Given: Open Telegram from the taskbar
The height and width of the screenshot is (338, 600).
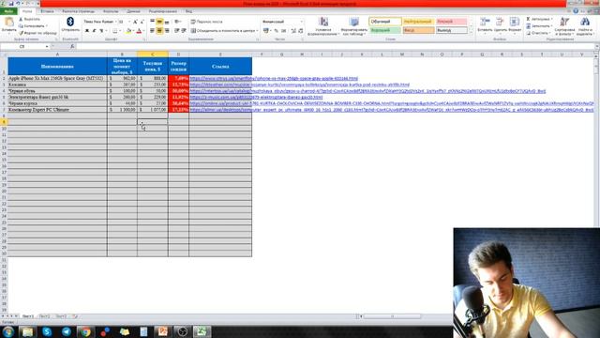Looking at the screenshot, I should coord(67,331).
